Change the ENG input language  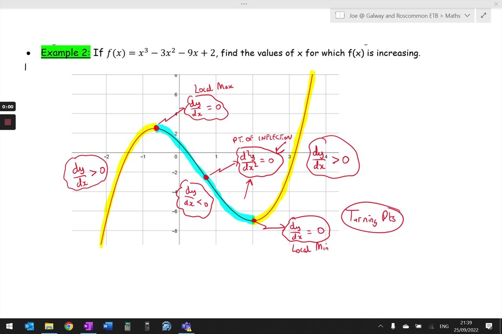click(444, 326)
